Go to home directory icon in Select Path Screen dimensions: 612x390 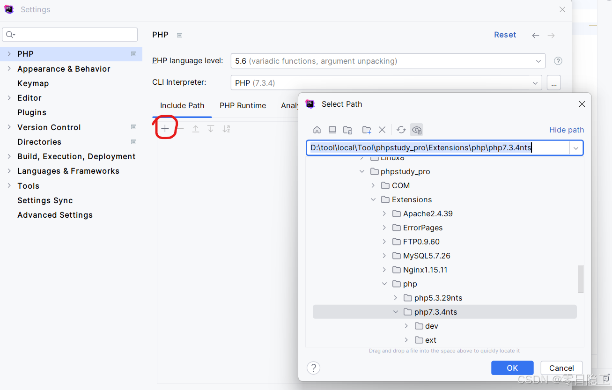tap(317, 130)
